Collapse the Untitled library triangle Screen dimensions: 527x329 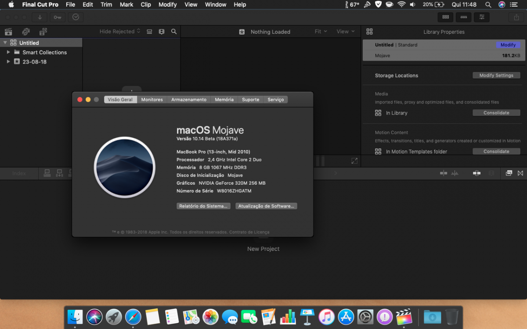click(5, 43)
